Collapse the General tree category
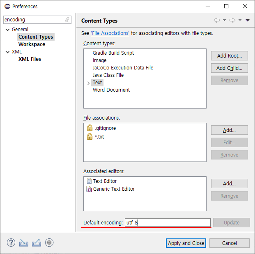This screenshot has height=254, width=255. point(7,30)
